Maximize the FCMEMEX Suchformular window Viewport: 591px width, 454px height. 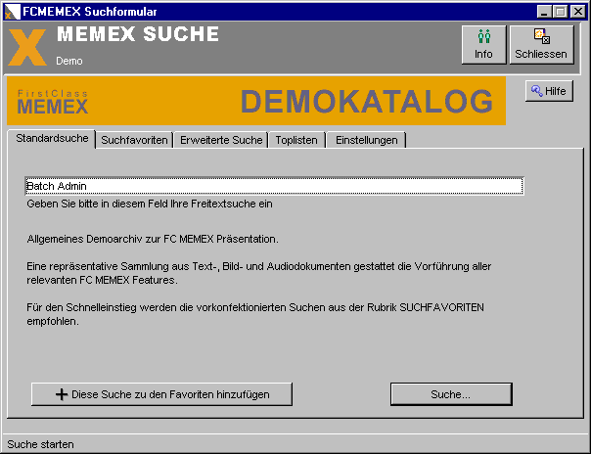pyautogui.click(x=560, y=12)
